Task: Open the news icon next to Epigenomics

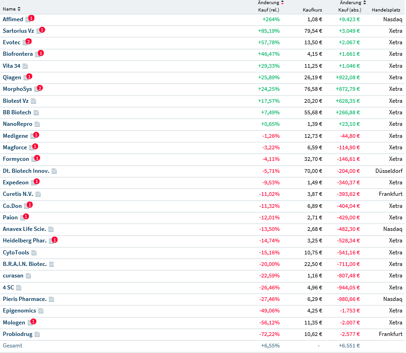Action: tap(41, 311)
